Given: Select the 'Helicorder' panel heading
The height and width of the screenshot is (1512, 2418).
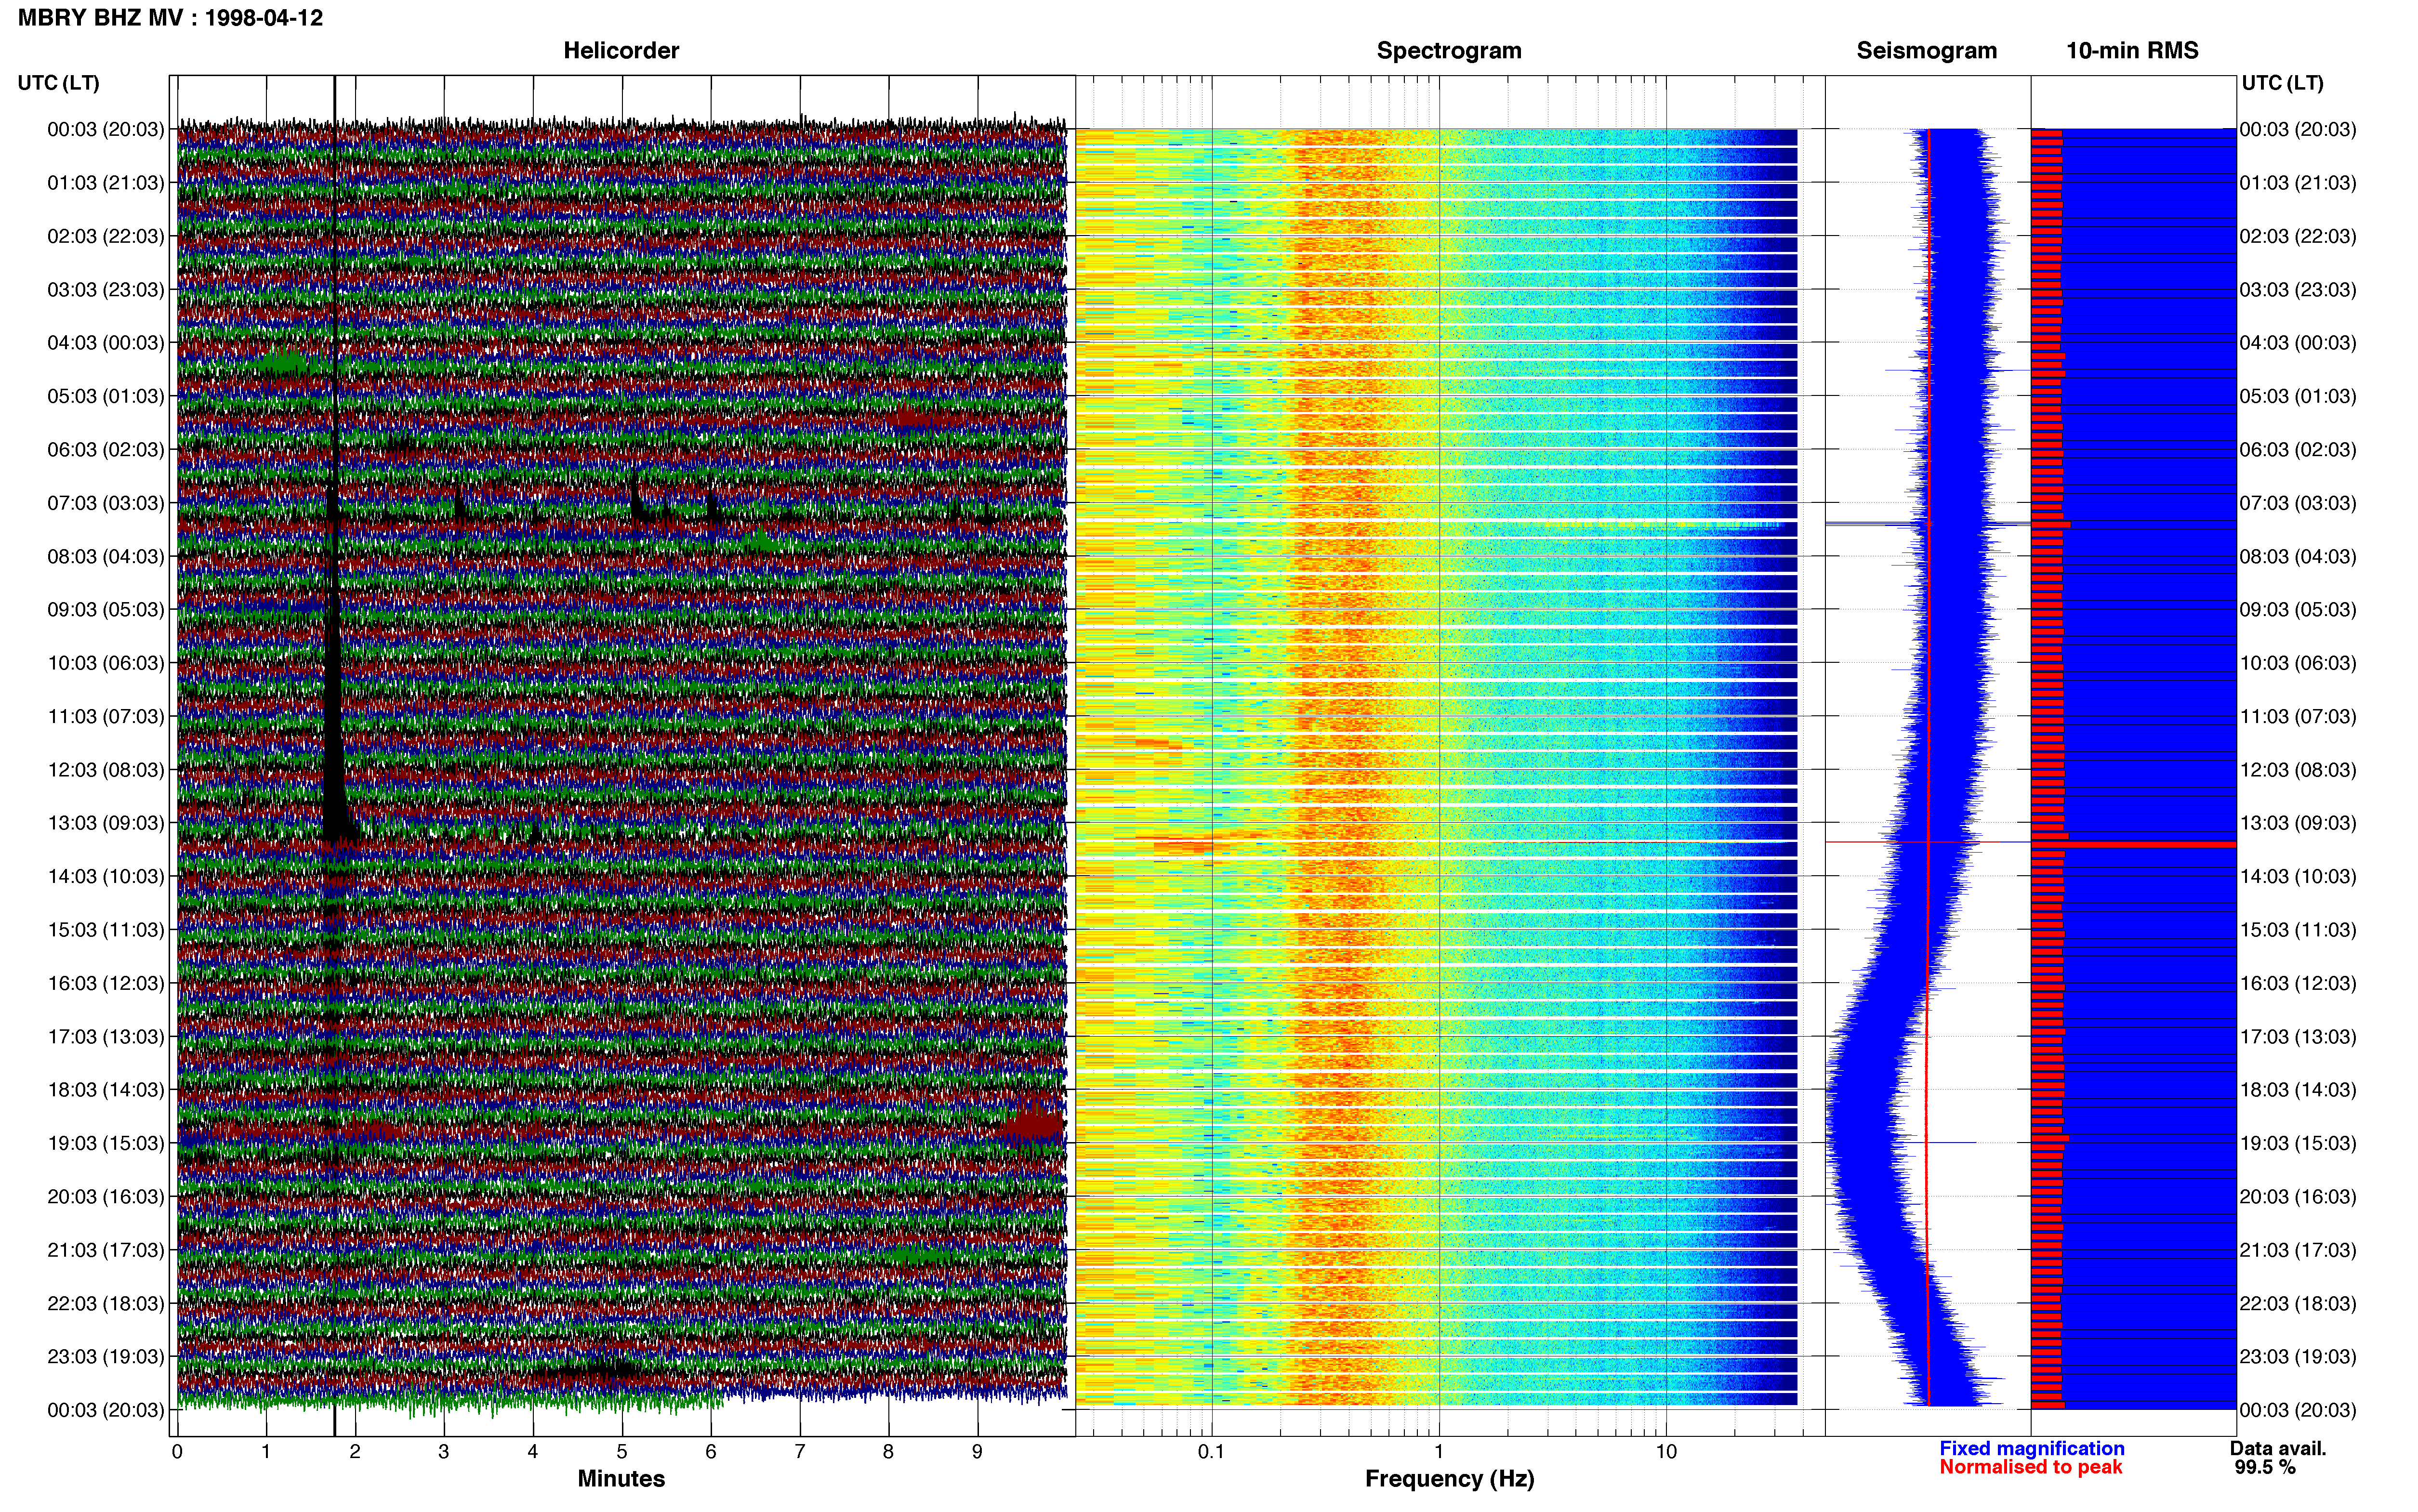Looking at the screenshot, I should click(621, 51).
